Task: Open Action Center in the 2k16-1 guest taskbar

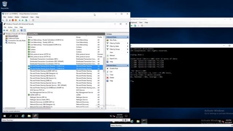Action: point(126,116)
